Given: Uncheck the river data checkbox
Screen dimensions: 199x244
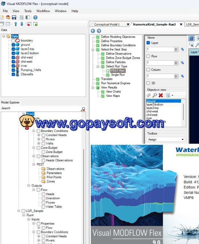Looking at the screenshot, I should click(13, 66).
